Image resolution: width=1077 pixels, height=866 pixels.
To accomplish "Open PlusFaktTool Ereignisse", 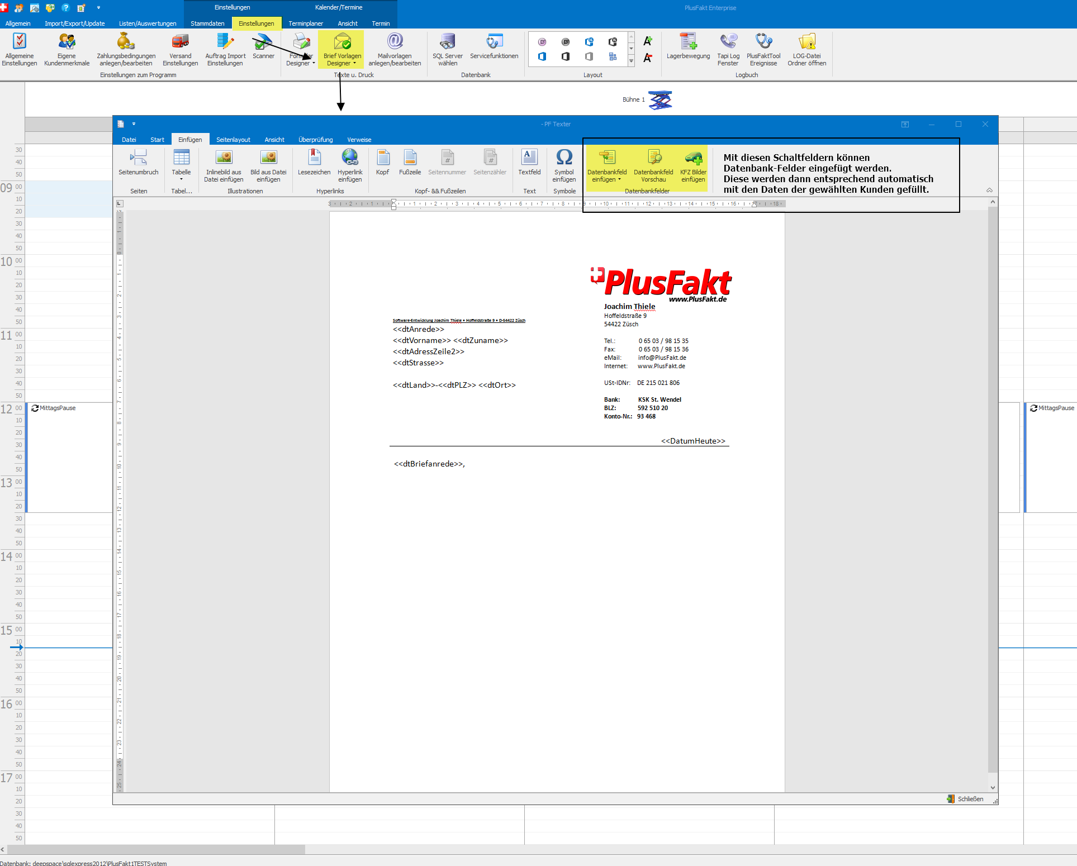I will tap(763, 49).
